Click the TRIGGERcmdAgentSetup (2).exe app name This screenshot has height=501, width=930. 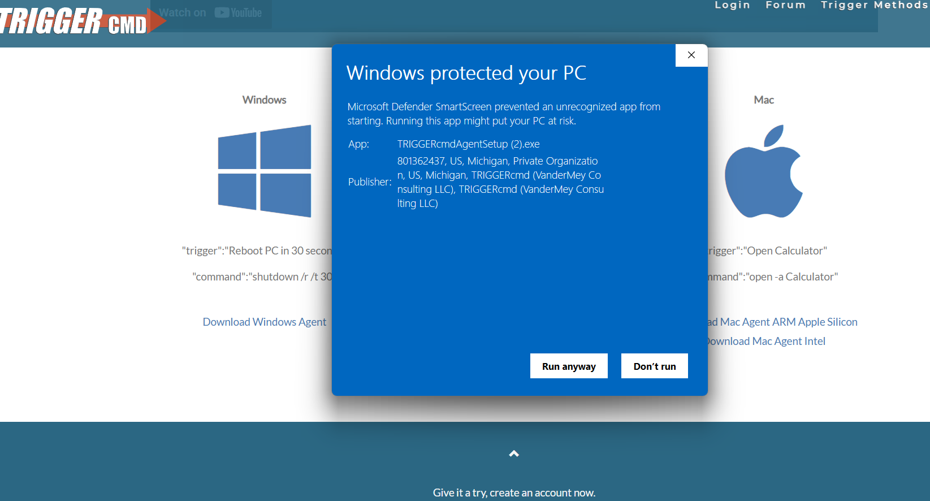pyautogui.click(x=468, y=144)
